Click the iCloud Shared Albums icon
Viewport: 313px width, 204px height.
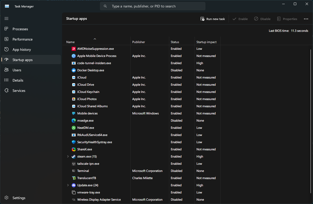[74, 106]
